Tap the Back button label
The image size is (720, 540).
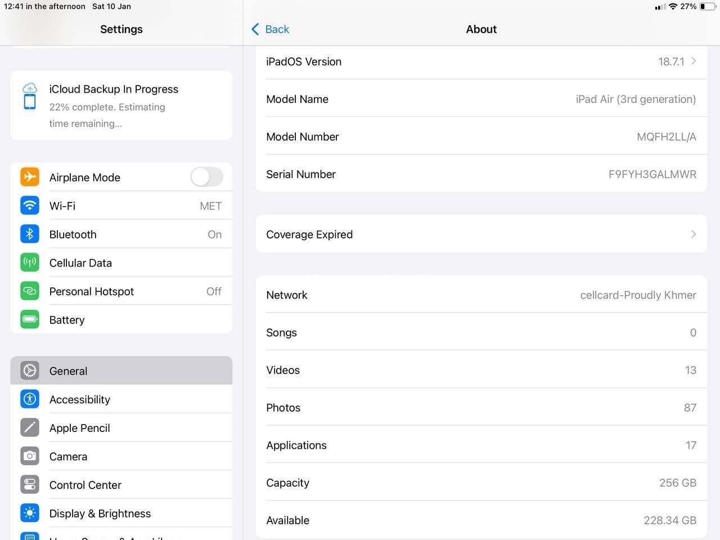coord(277,29)
